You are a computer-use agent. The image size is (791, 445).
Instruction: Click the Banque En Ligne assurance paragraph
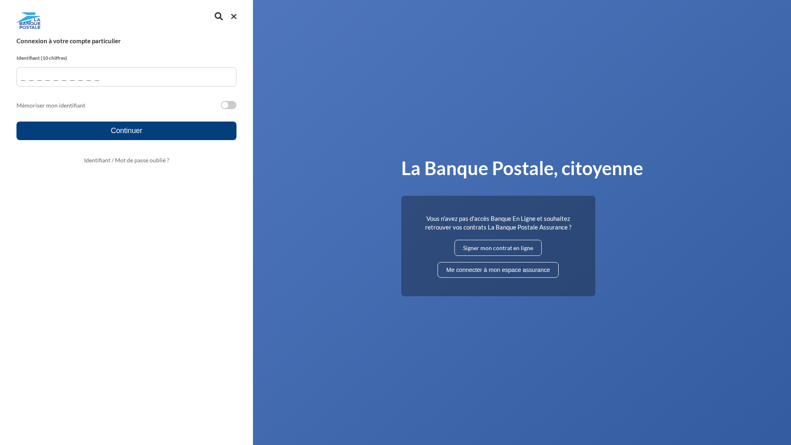pos(498,223)
